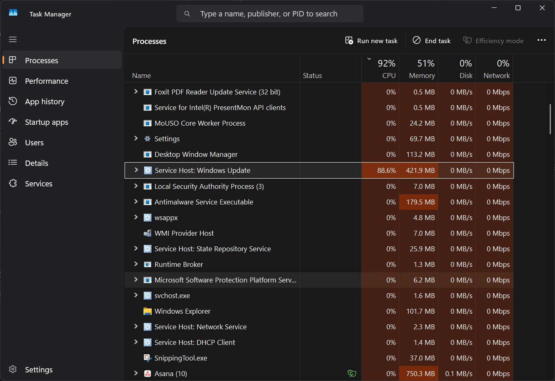Image resolution: width=555 pixels, height=381 pixels.
Task: Go to the Details page
Action: 37,163
